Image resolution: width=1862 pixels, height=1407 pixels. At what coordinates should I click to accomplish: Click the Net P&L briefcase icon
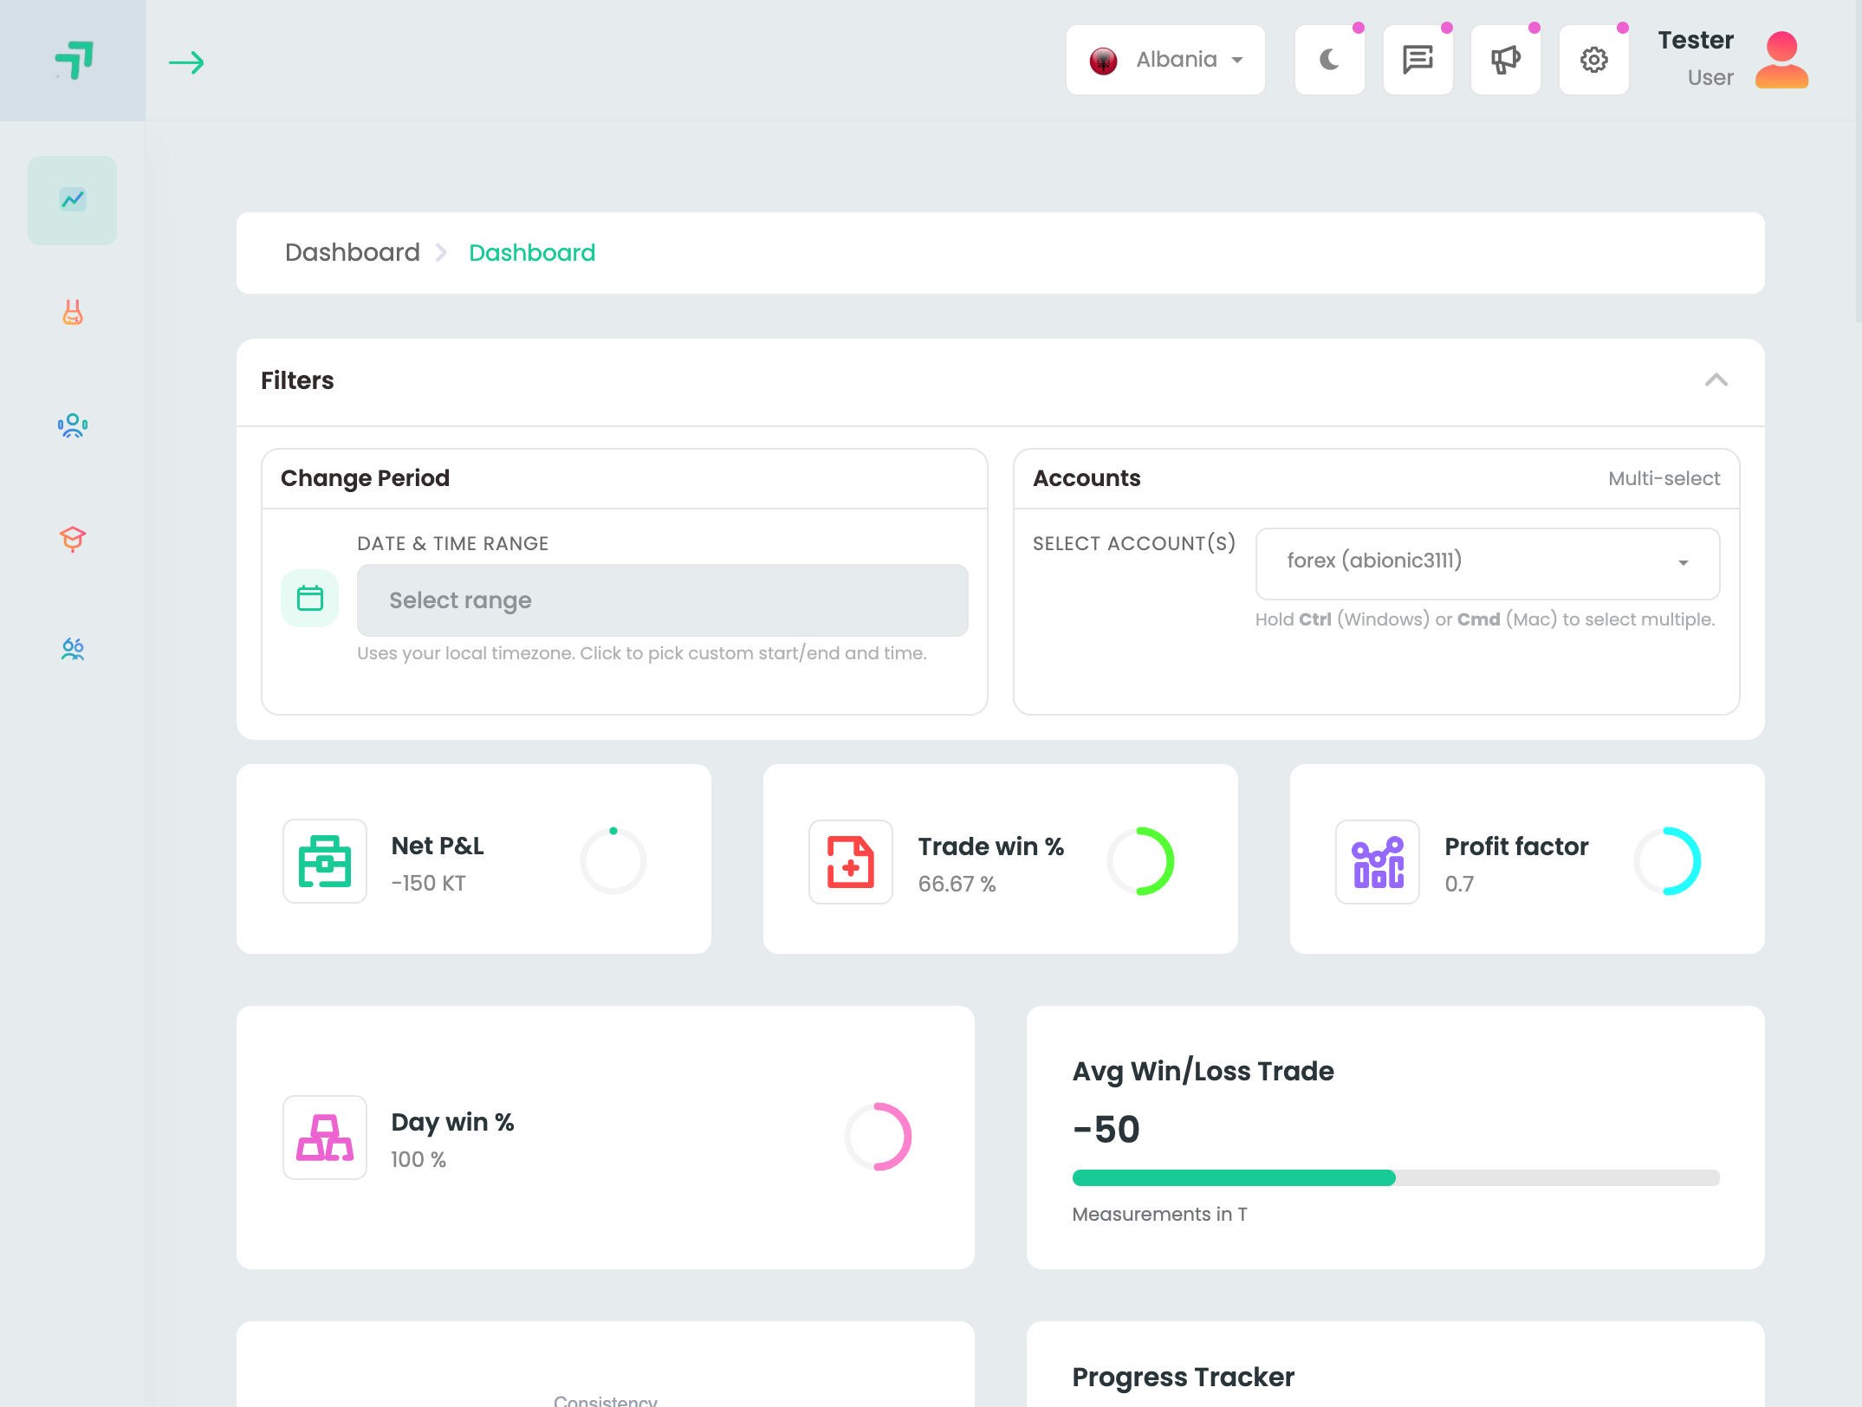[325, 861]
